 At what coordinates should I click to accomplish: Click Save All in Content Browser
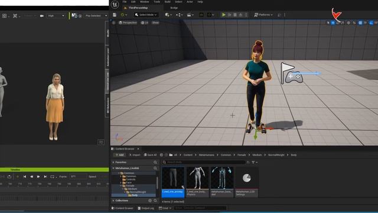click(150, 155)
